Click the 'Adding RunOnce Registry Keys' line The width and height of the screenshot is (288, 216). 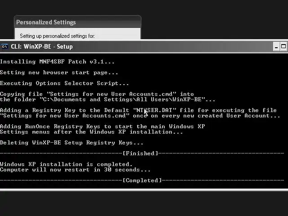103,126
